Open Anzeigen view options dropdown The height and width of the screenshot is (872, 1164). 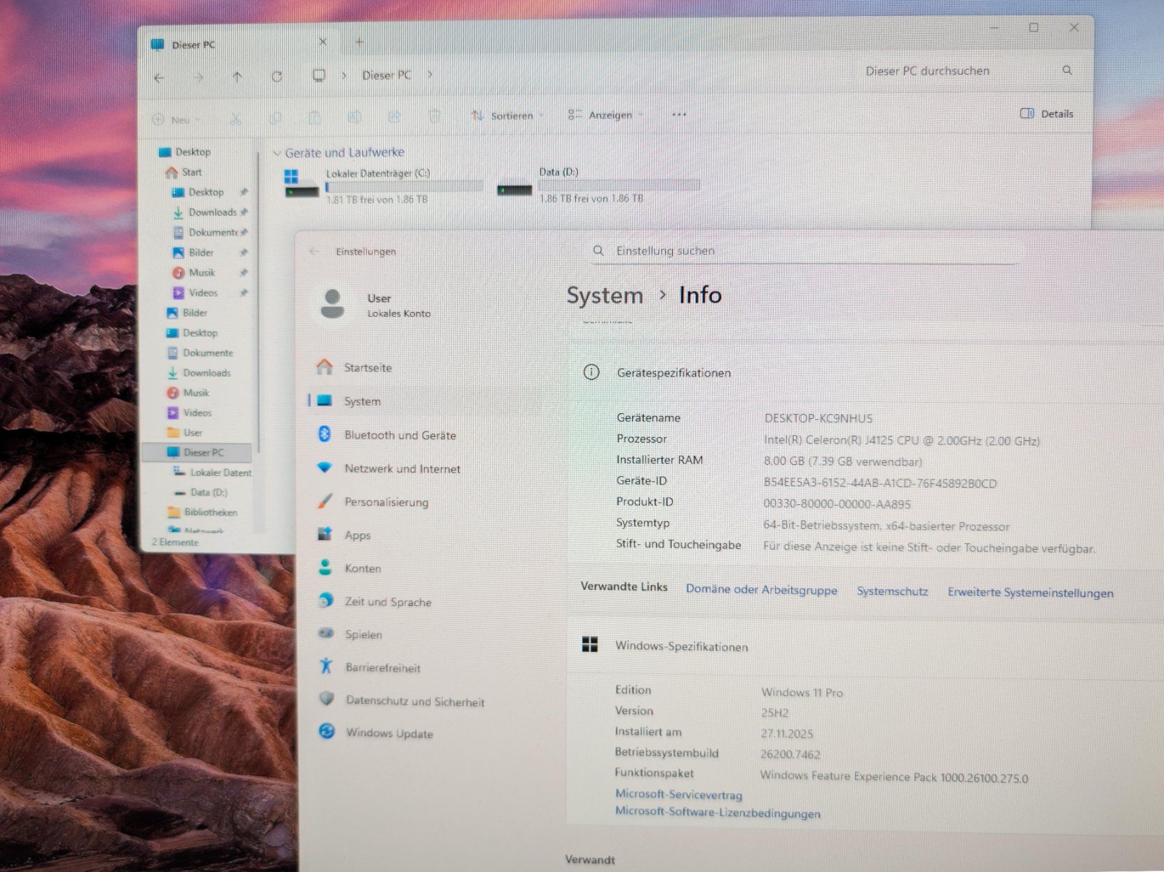(605, 115)
